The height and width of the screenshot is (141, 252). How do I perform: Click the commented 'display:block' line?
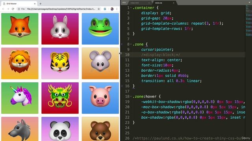coord(161,55)
